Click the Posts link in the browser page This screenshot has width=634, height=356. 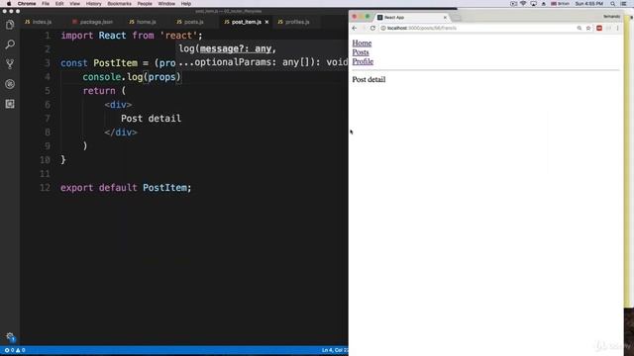point(361,52)
